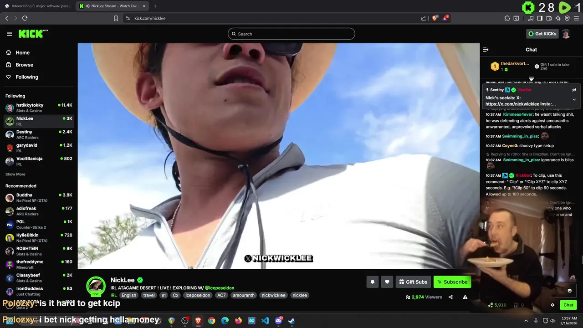Screen dimensions: 583x328
Task: Close the NickLee Stream tab
Action: (144, 6)
